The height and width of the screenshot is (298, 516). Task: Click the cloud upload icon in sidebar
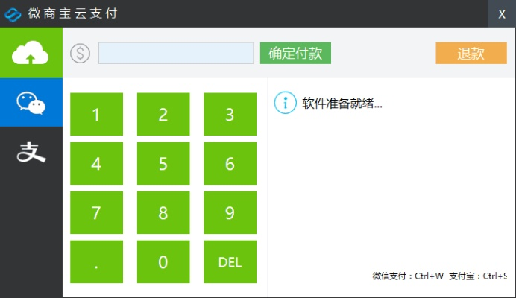[31, 52]
